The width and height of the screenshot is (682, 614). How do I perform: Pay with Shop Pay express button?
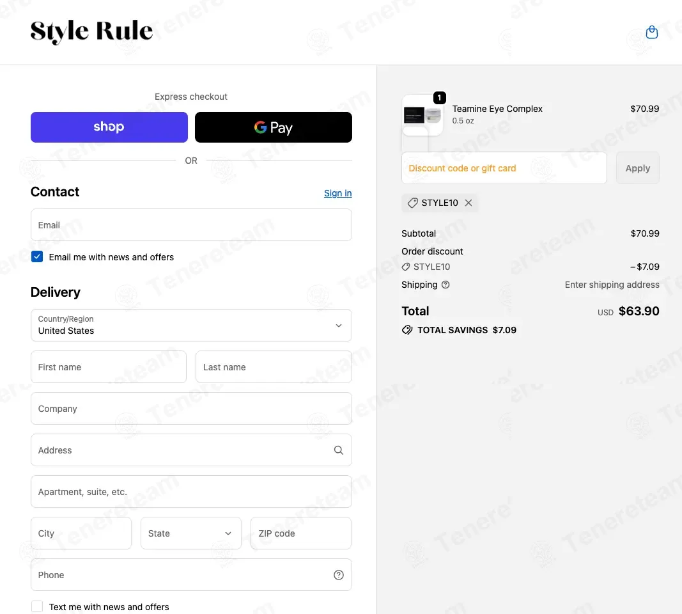coord(109,127)
